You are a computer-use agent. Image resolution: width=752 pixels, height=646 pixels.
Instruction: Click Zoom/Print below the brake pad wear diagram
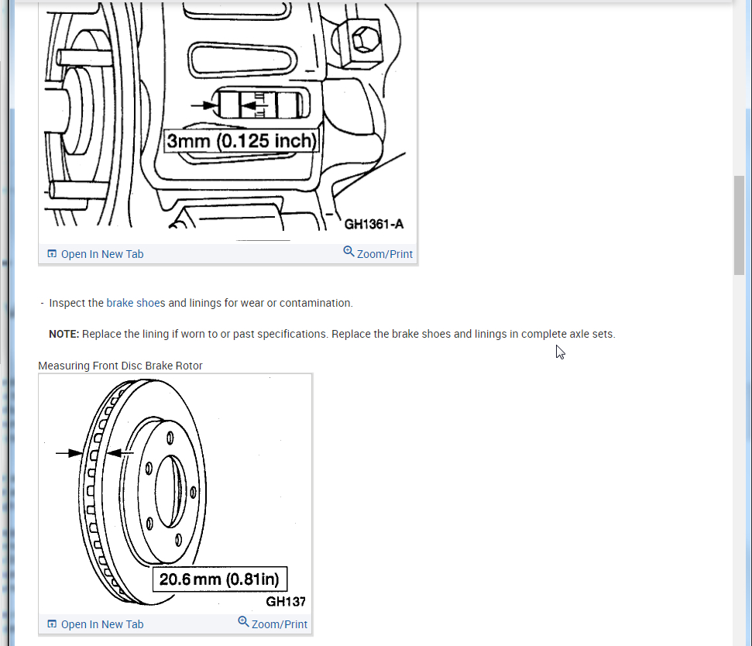point(385,253)
